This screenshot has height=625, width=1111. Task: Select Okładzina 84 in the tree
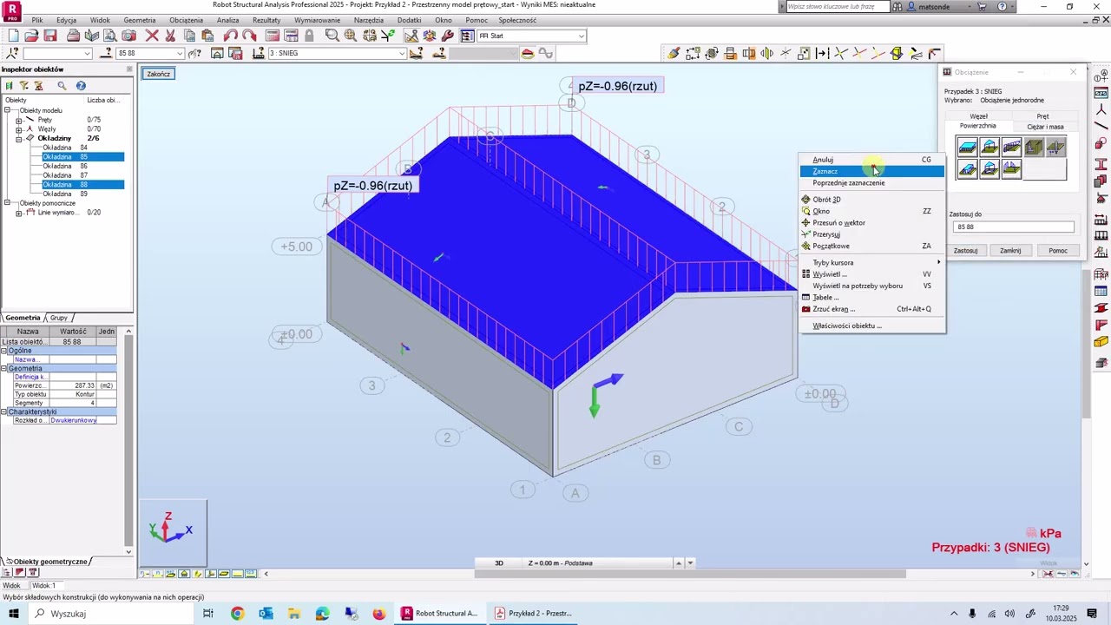65,148
